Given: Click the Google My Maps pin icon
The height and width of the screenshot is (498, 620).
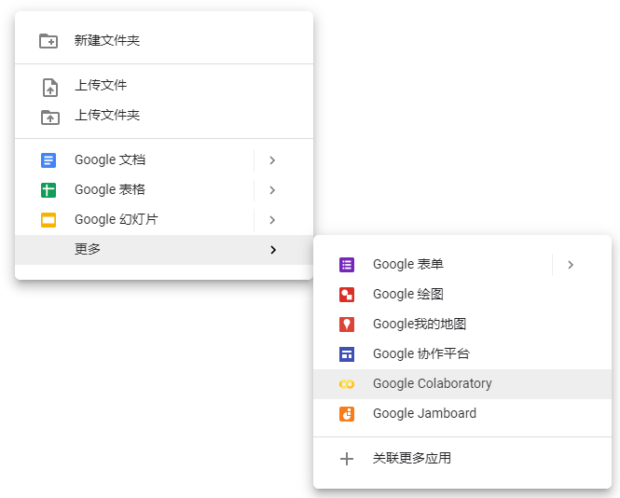Looking at the screenshot, I should coord(347,325).
